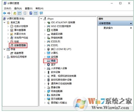The width and height of the screenshot is (134, 112).
Task: Select the WSD 打印提供程序 entry
Action: click(61, 26)
